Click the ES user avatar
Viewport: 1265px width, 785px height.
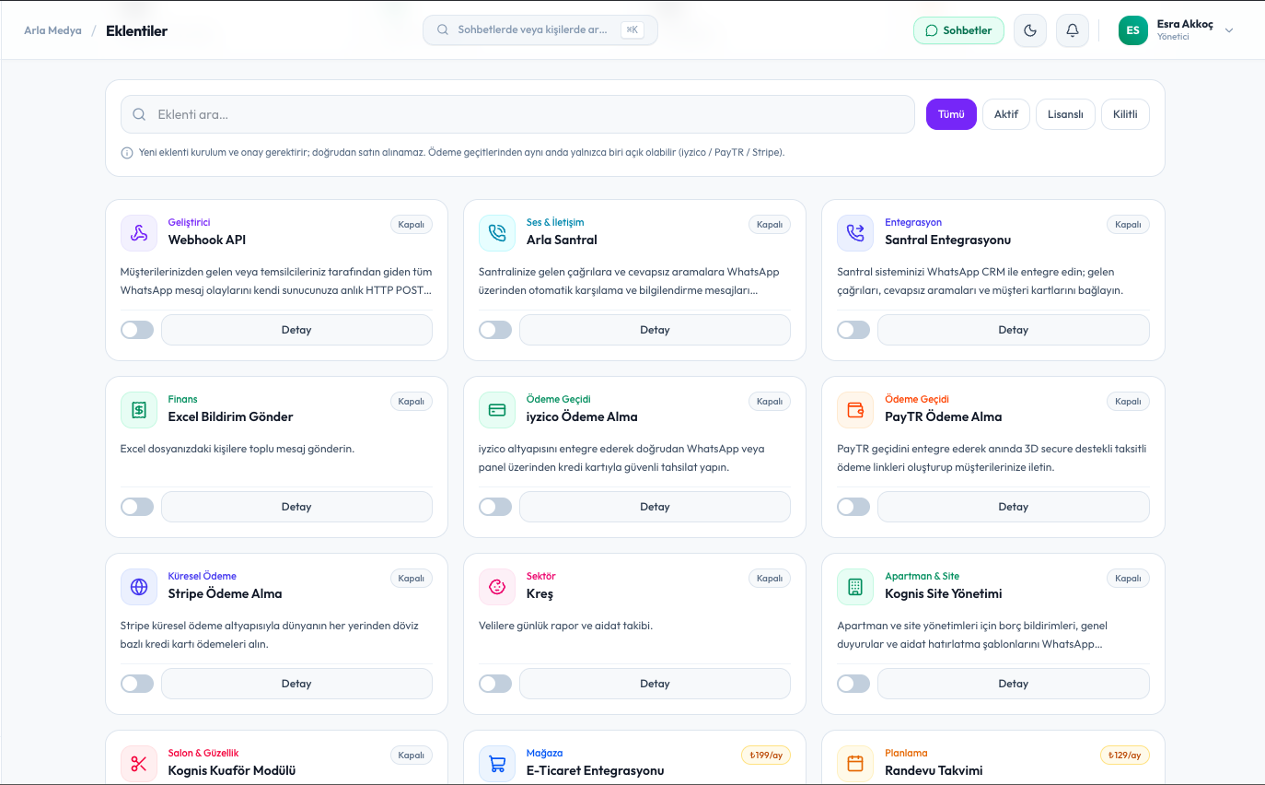pyautogui.click(x=1133, y=30)
